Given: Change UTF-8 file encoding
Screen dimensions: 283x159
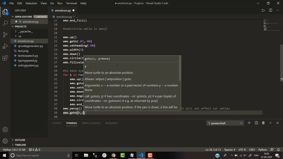Looking at the screenshot, I should pos(242,150).
